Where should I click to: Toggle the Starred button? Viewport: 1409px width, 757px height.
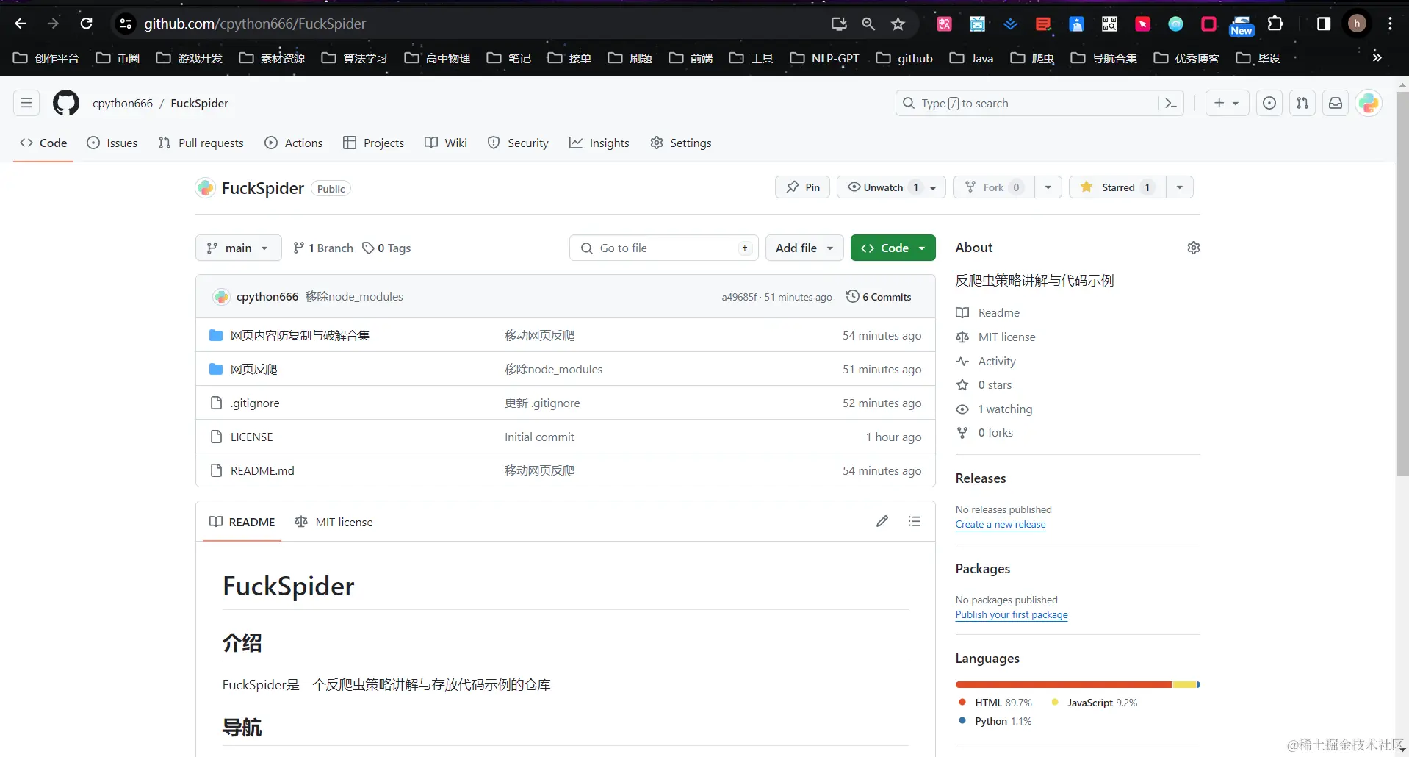click(1117, 187)
